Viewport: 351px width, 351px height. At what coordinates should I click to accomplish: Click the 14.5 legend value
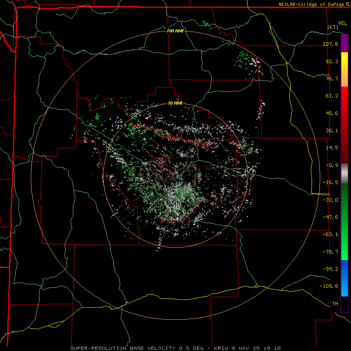pos(332,148)
